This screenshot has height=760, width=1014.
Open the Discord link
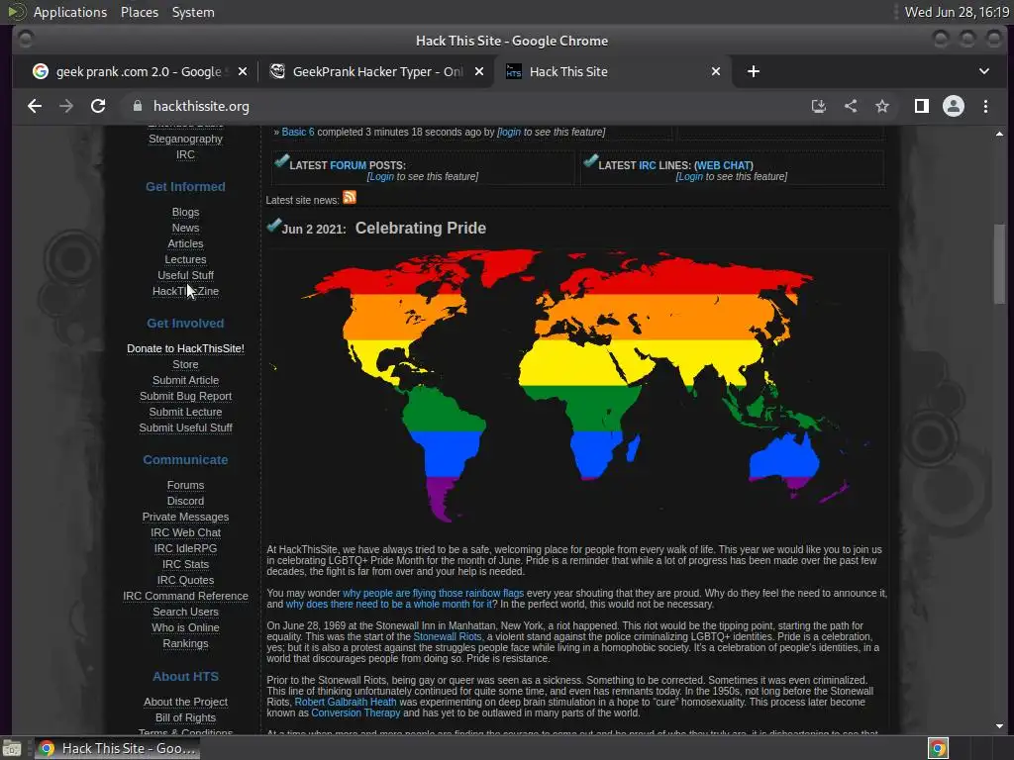[x=185, y=501]
